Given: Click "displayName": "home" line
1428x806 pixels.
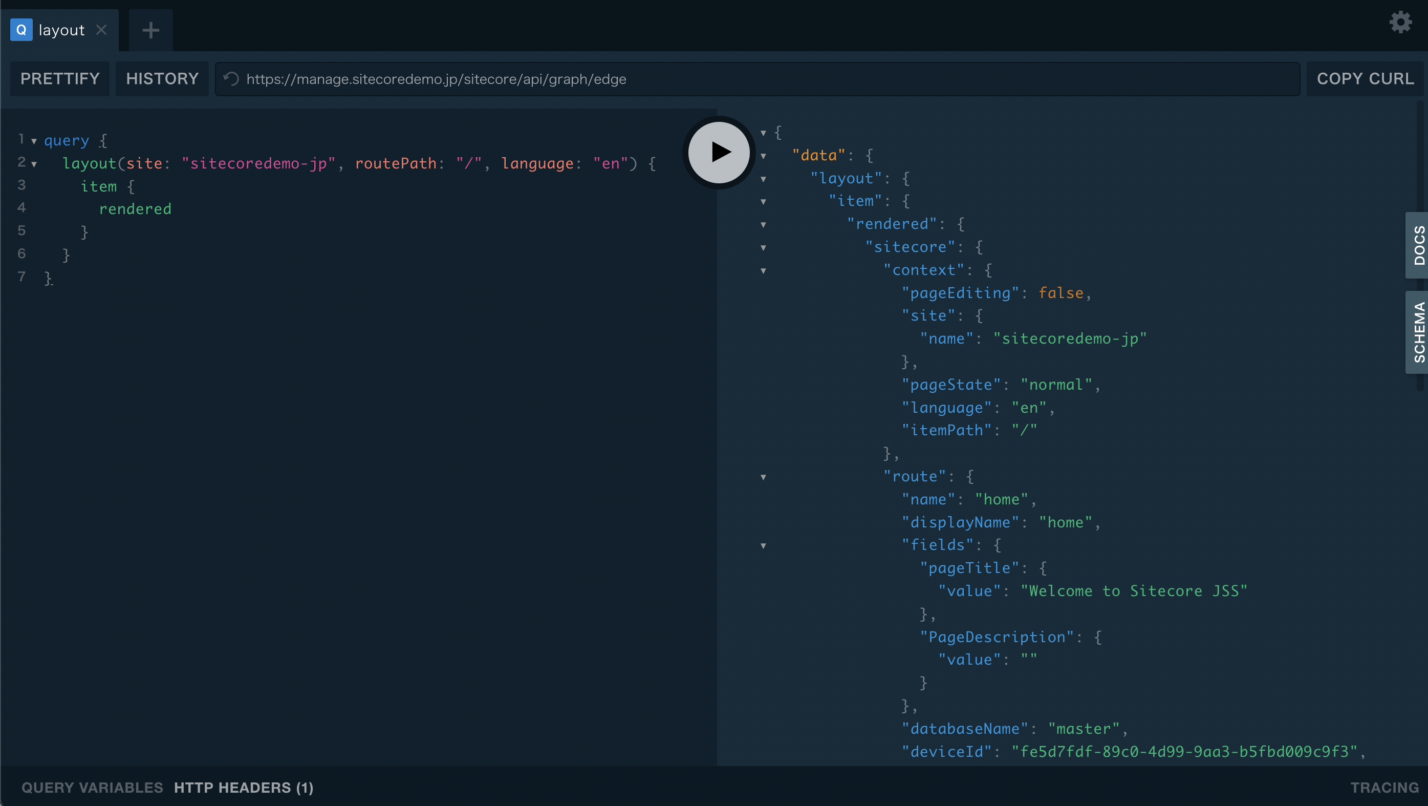Looking at the screenshot, I should point(1001,522).
